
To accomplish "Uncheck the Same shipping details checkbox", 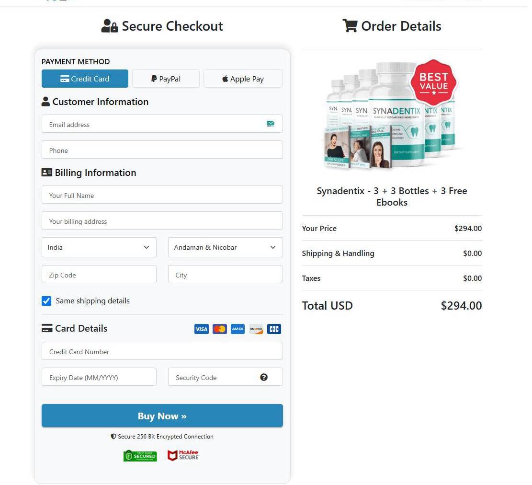I will point(46,301).
